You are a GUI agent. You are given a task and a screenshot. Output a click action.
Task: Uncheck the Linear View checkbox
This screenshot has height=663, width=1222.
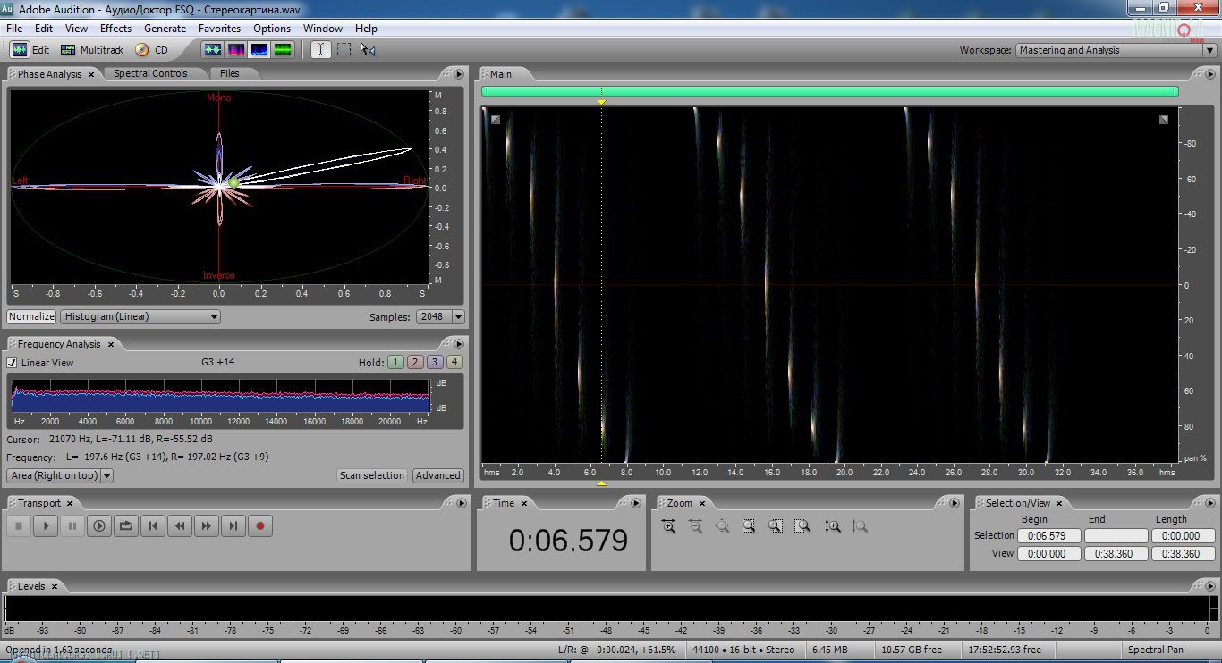click(12, 363)
